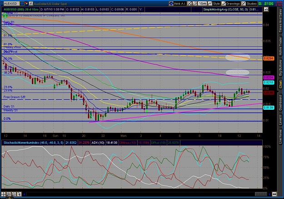Click the symbol actions icon beside the color link
Image resolution: width=284 pixels, height=199 pixels.
(31, 4)
